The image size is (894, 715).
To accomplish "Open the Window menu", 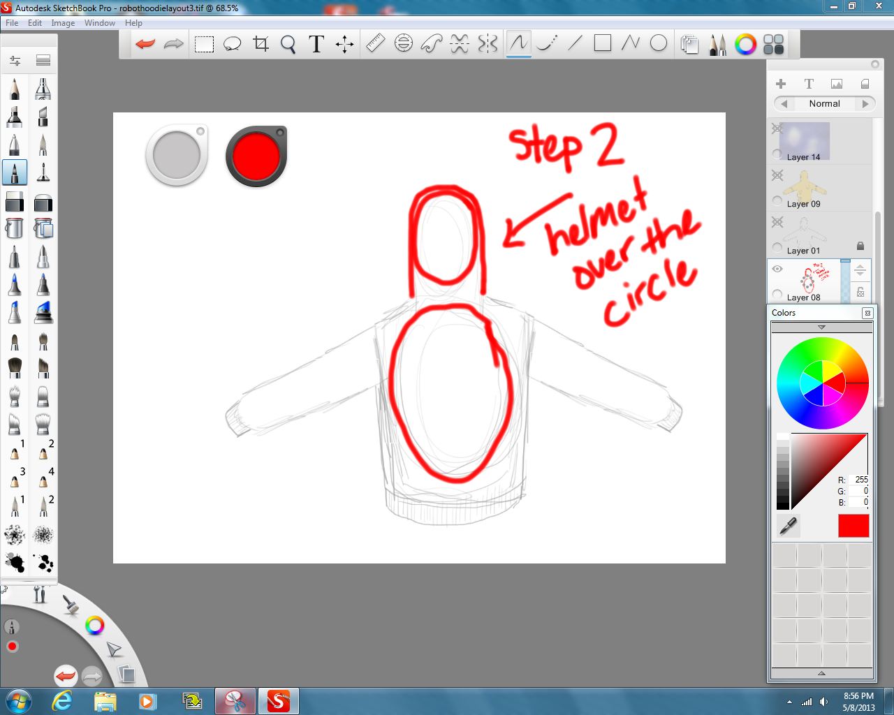I will pos(99,22).
